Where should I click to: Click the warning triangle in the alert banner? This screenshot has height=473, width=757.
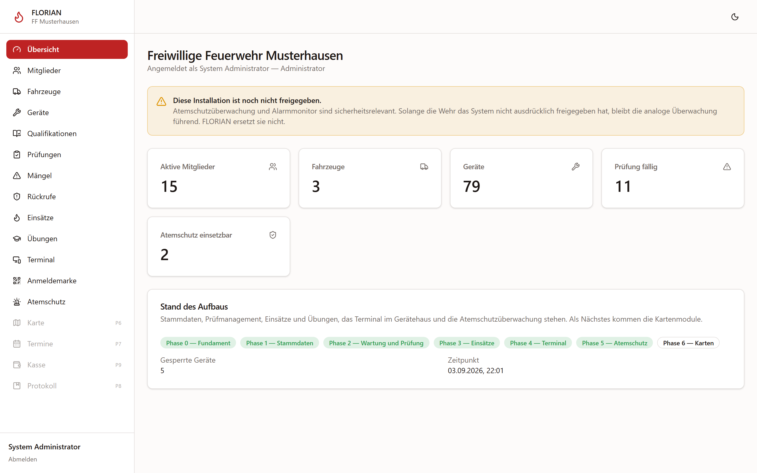point(161,101)
